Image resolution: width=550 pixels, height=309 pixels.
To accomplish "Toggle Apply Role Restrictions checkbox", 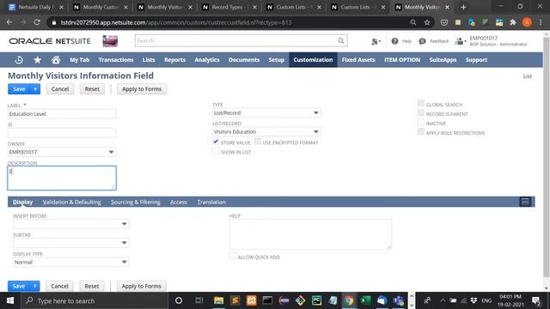I will pos(421,131).
